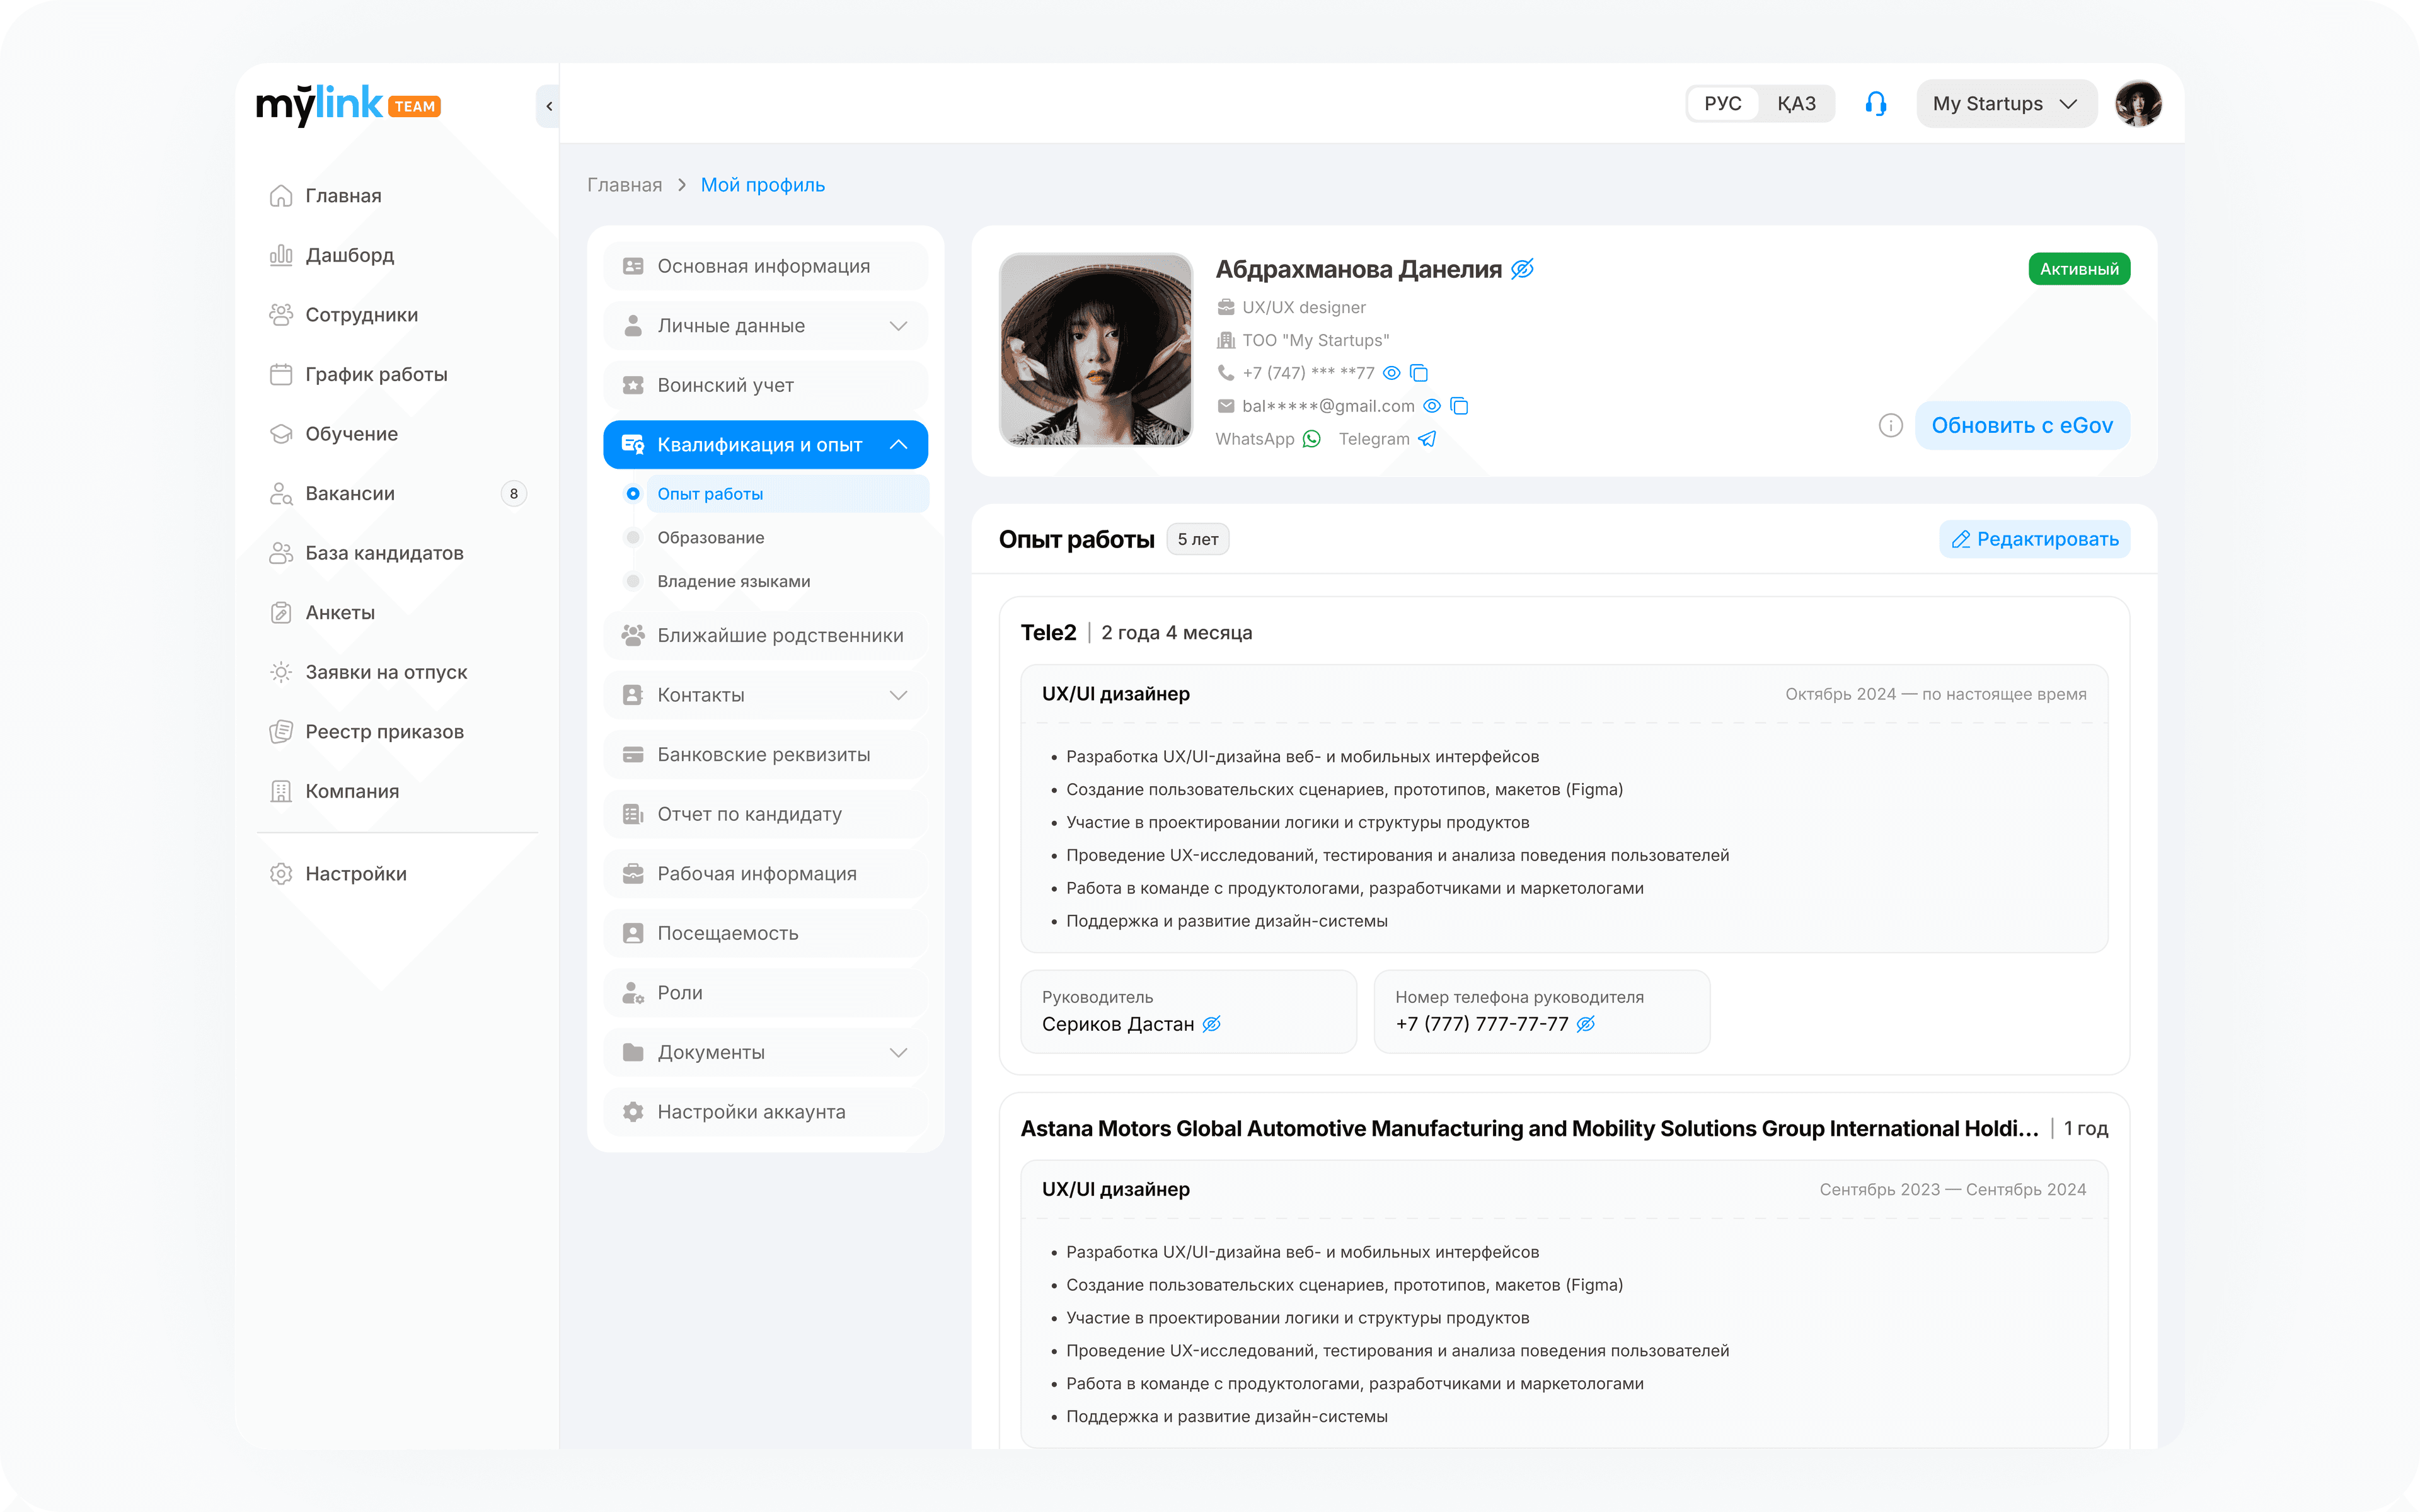Screen dimensions: 2420x1512
Task: Click the Tele2 company heading
Action: coord(1048,633)
